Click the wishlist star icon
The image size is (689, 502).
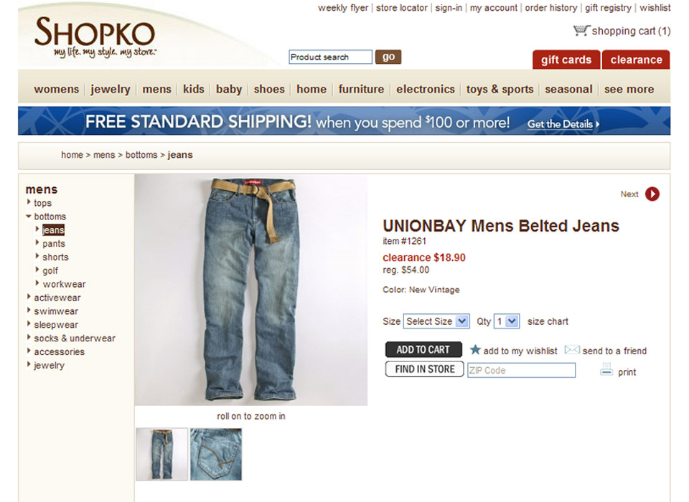point(475,349)
